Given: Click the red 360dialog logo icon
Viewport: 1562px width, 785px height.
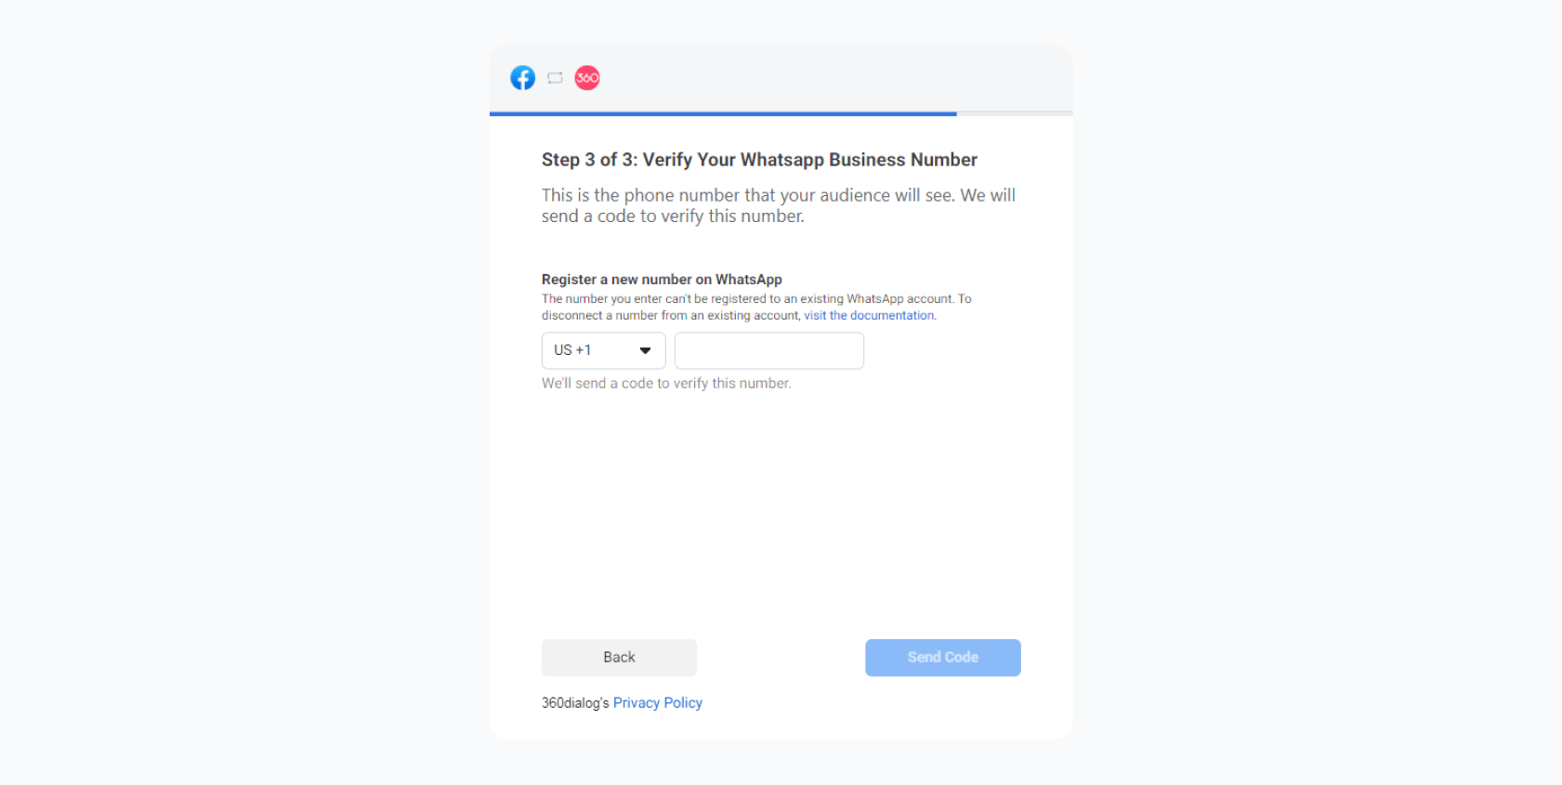Looking at the screenshot, I should [x=587, y=78].
